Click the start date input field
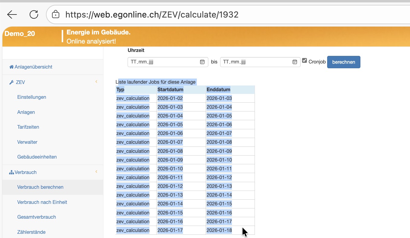This screenshot has height=238, width=410. point(163,62)
